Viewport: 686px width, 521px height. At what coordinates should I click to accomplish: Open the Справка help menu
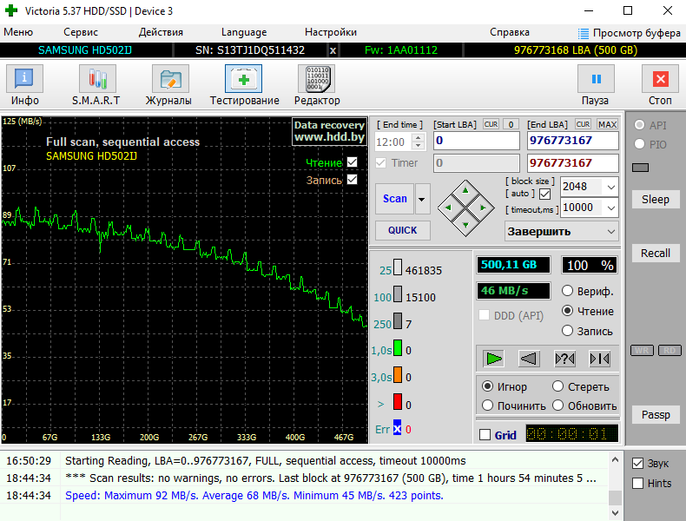pos(510,32)
